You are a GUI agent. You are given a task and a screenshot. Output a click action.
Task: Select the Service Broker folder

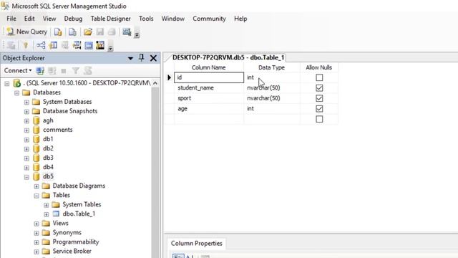pos(72,252)
